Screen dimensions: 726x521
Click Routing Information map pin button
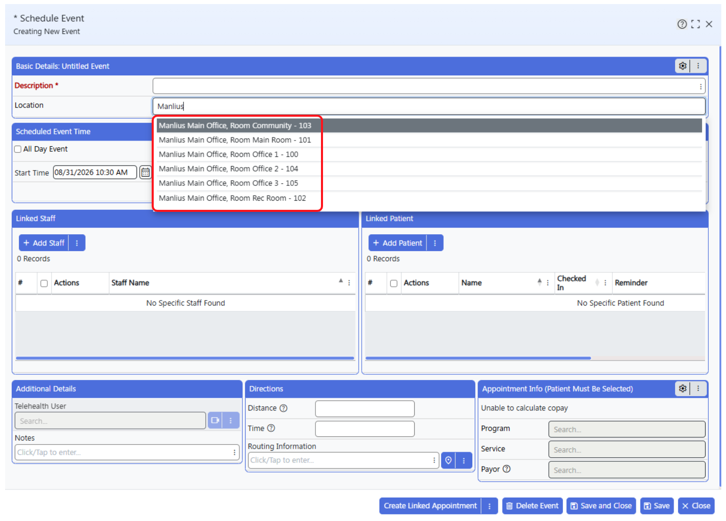pos(448,460)
